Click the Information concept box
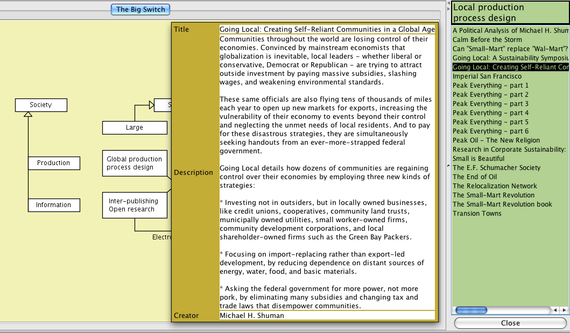The image size is (570, 333). click(53, 205)
